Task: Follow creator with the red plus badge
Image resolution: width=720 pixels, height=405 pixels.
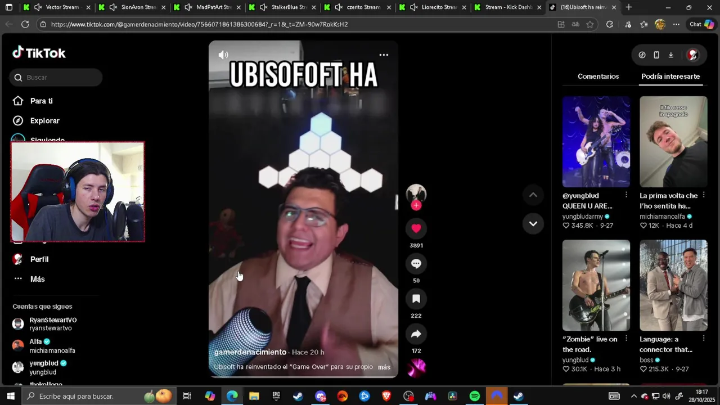Action: click(416, 206)
